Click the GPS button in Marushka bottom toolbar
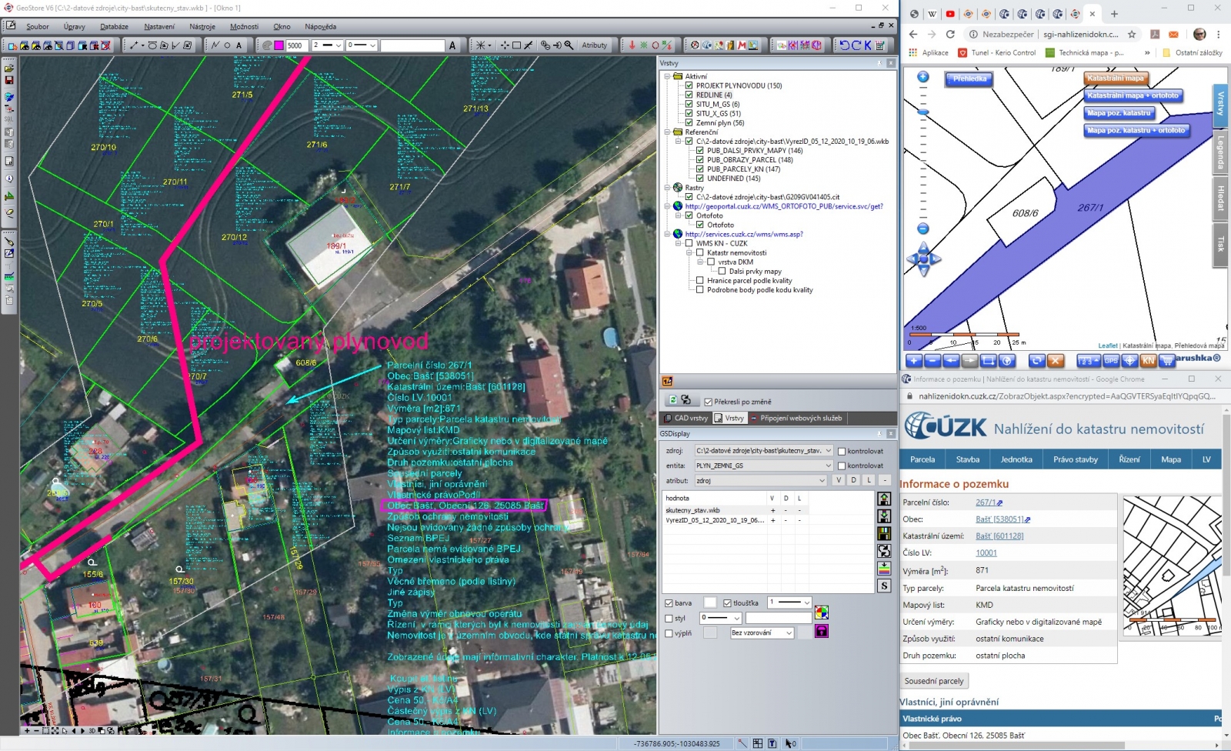Screen dimensions: 1231x751 tap(1111, 360)
